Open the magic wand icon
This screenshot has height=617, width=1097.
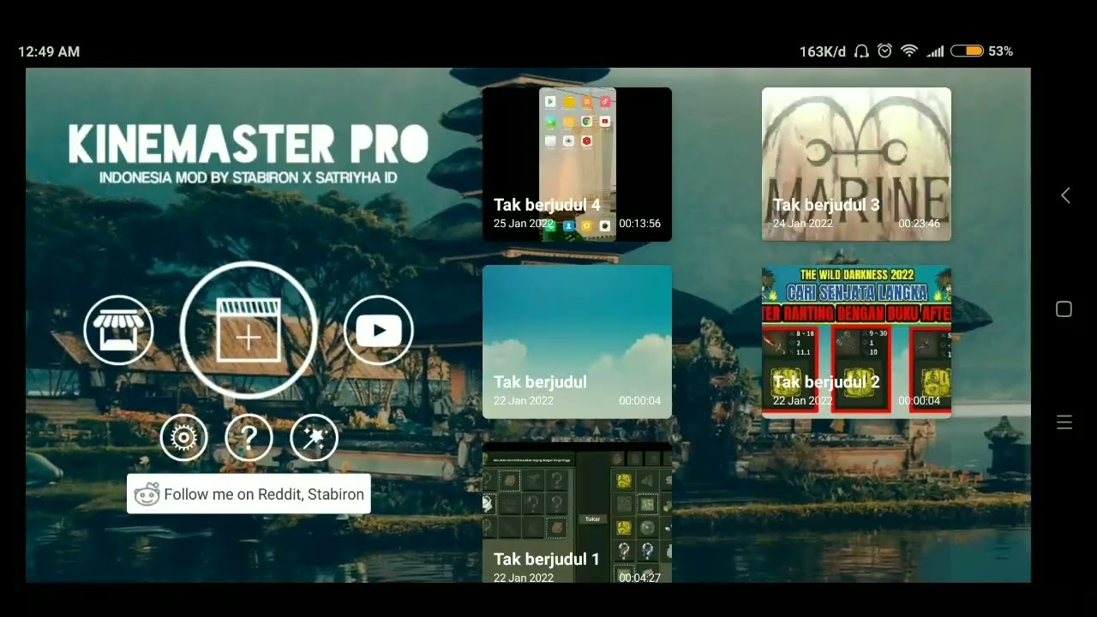click(x=315, y=439)
